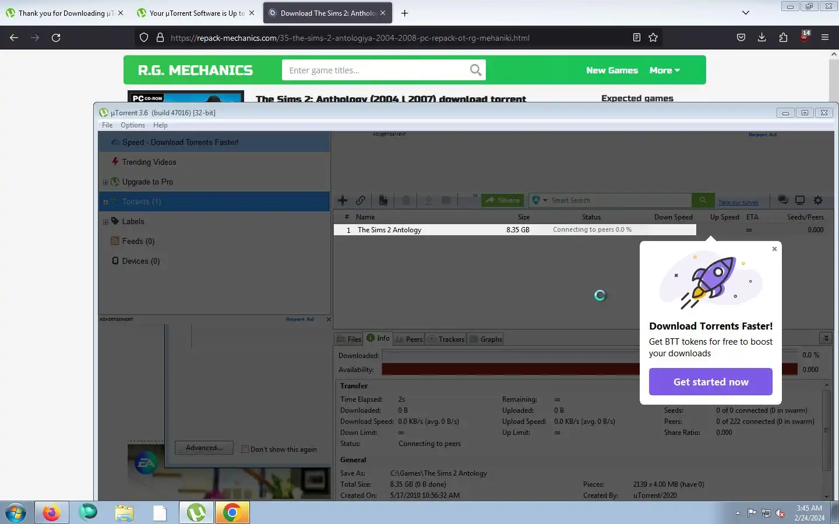This screenshot has width=839, height=524.
Task: Switch to the Files tab
Action: click(x=349, y=339)
